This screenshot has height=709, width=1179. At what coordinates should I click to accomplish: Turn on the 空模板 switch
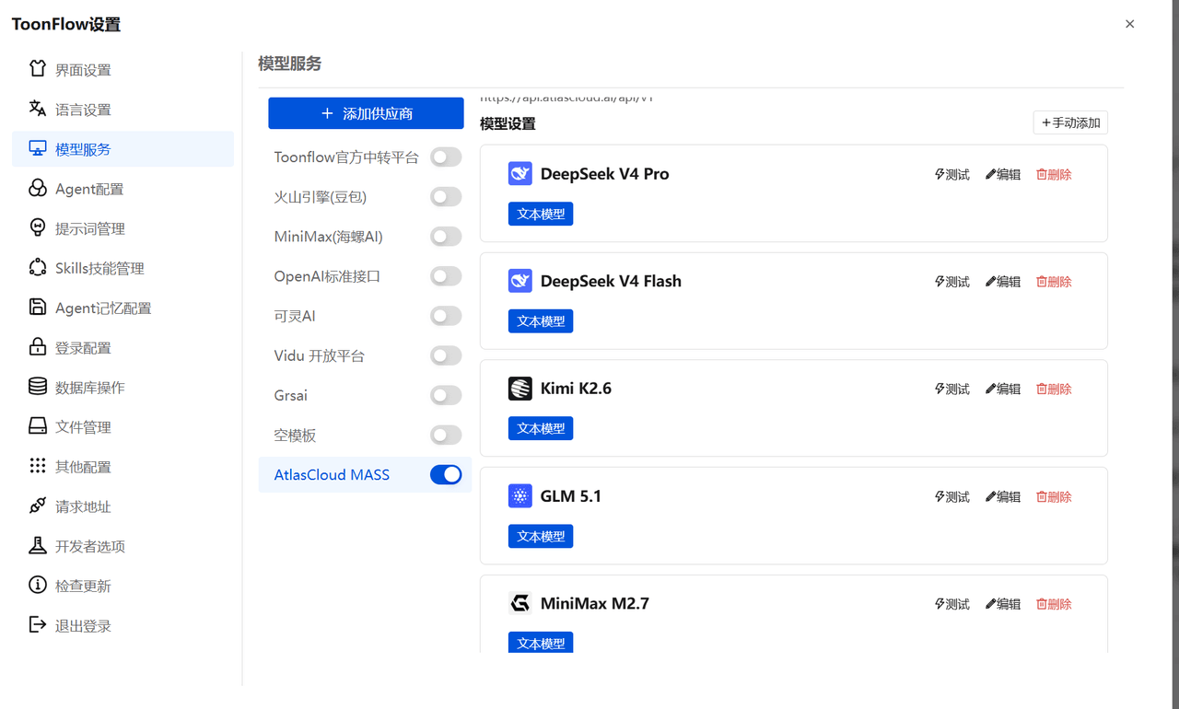[x=446, y=435]
